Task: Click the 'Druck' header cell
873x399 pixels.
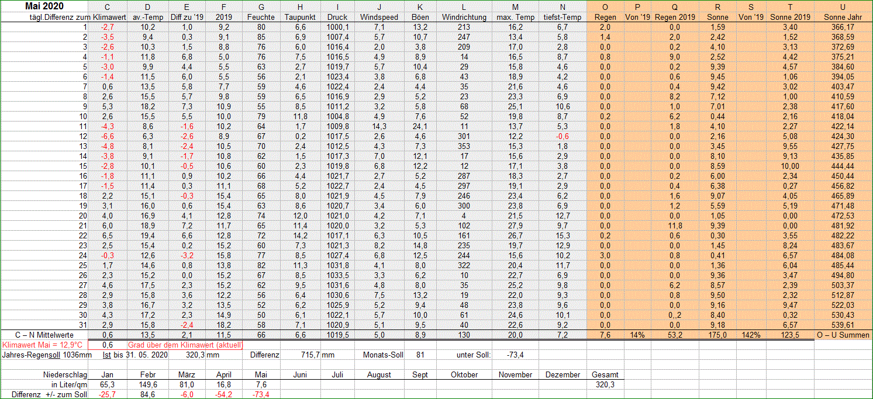Action: coord(337,18)
